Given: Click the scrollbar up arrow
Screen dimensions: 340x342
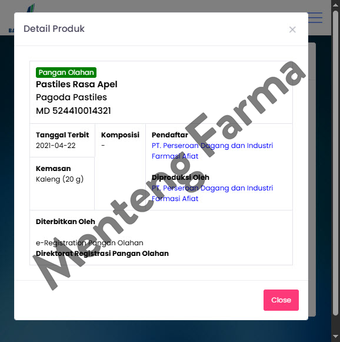Looking at the screenshot, I should point(335,5).
